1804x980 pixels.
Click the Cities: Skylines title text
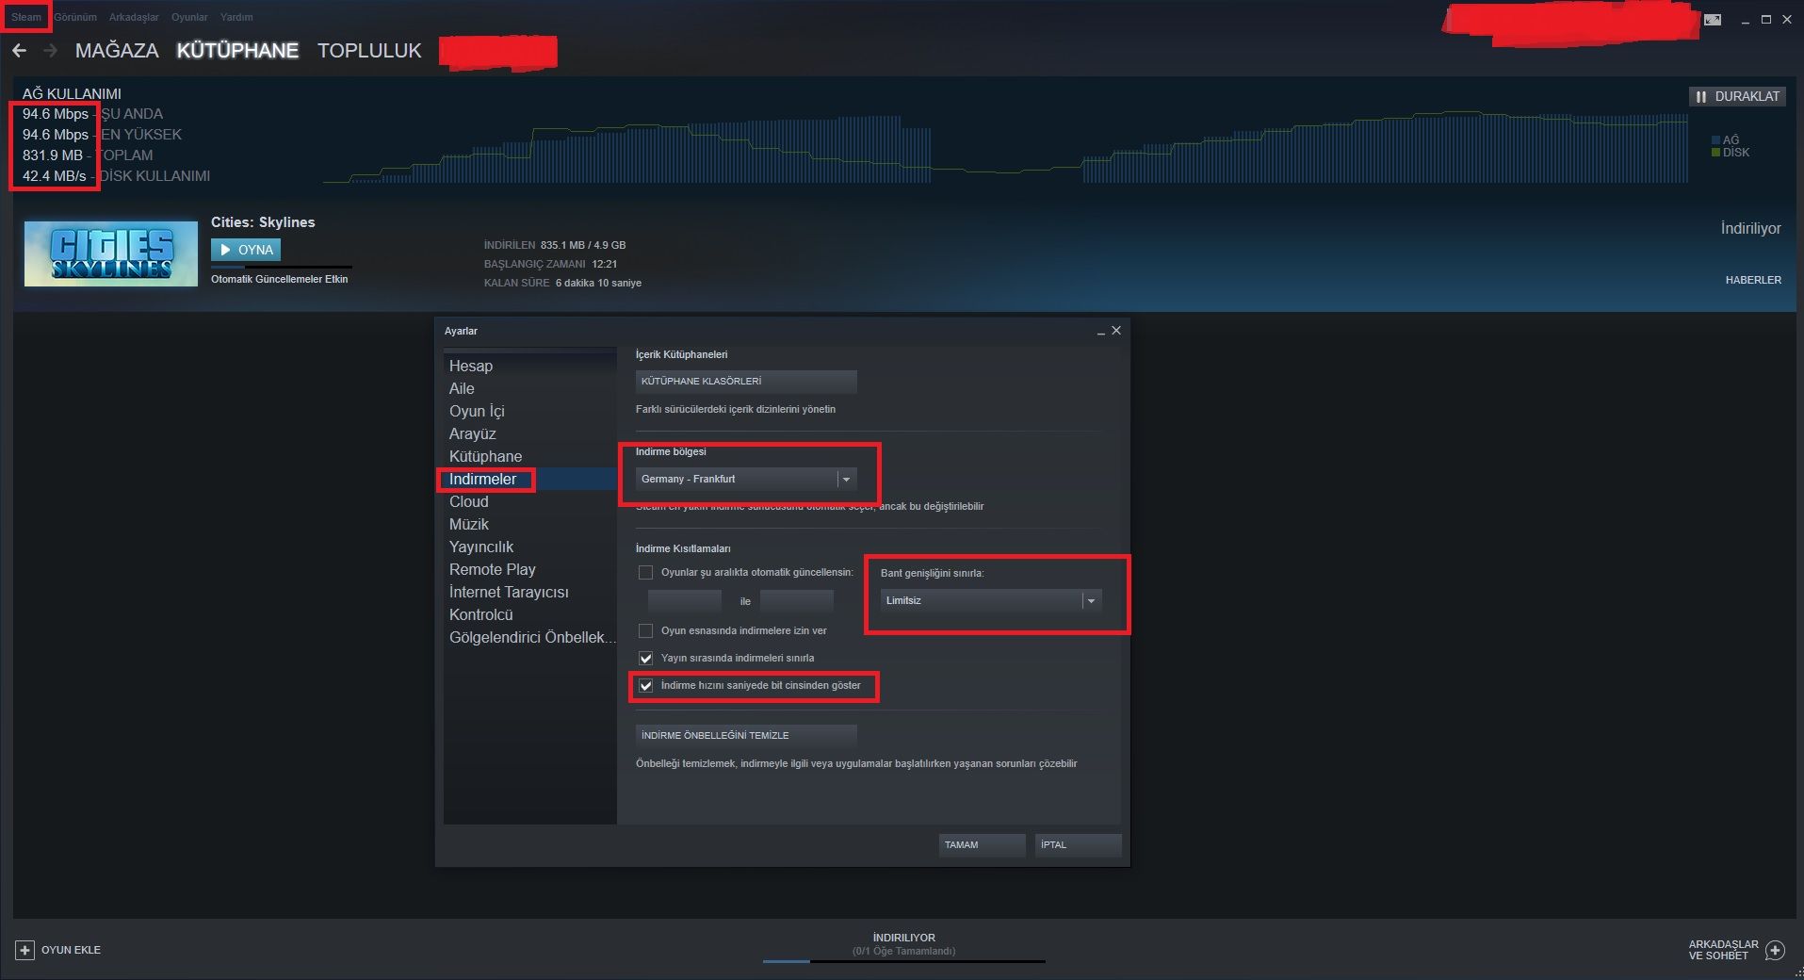tap(263, 222)
